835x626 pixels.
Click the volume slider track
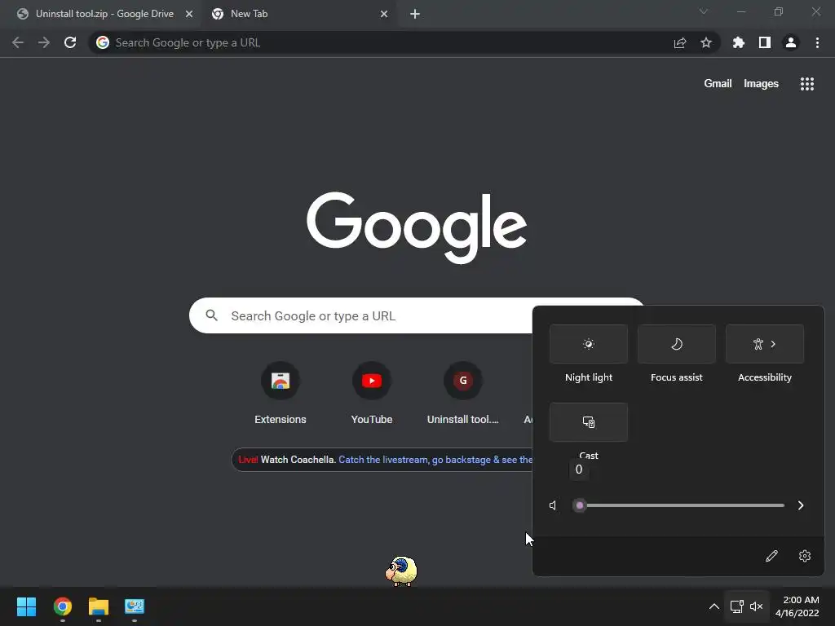pos(681,505)
